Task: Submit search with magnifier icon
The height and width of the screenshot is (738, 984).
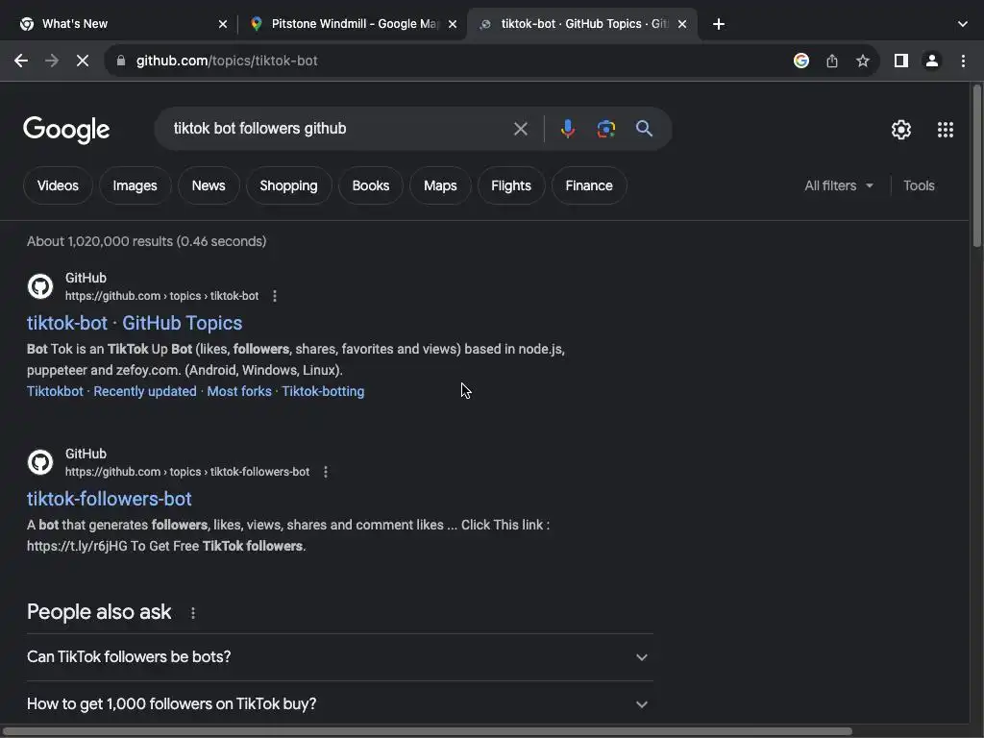Action: pyautogui.click(x=644, y=129)
